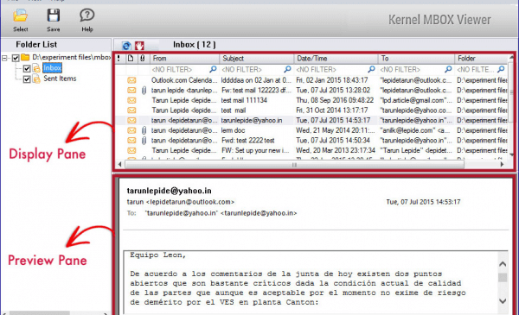Uncheck the Inbox folder checkbox
The width and height of the screenshot is (519, 315).
coord(27,69)
